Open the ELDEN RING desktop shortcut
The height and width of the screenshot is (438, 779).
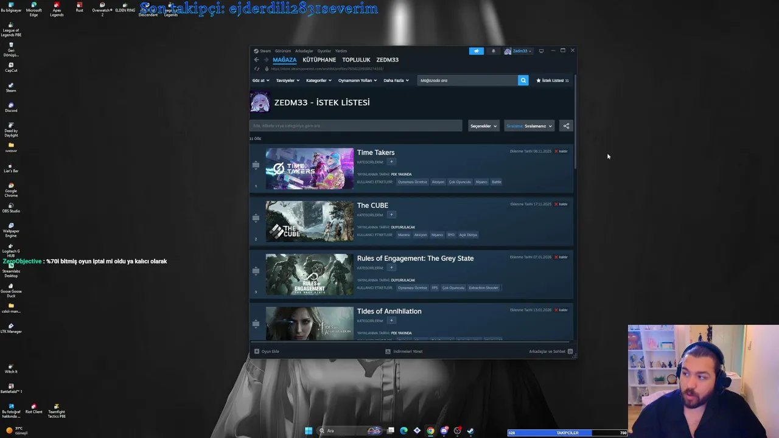(125, 7)
